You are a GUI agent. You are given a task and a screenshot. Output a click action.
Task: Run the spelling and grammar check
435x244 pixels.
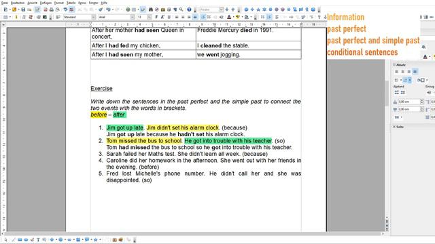coord(65,9)
